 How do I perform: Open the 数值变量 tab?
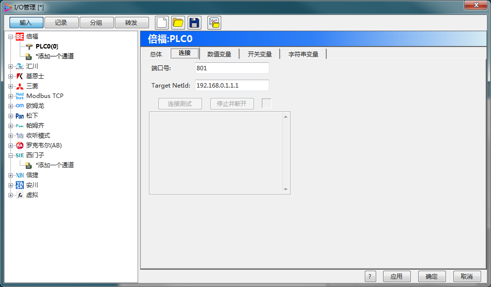[x=219, y=54]
